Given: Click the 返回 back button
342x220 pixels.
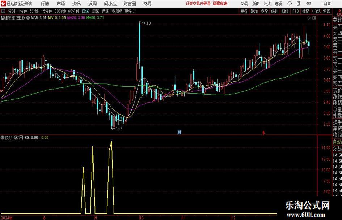Looking at the screenshot, I should click(326, 11).
